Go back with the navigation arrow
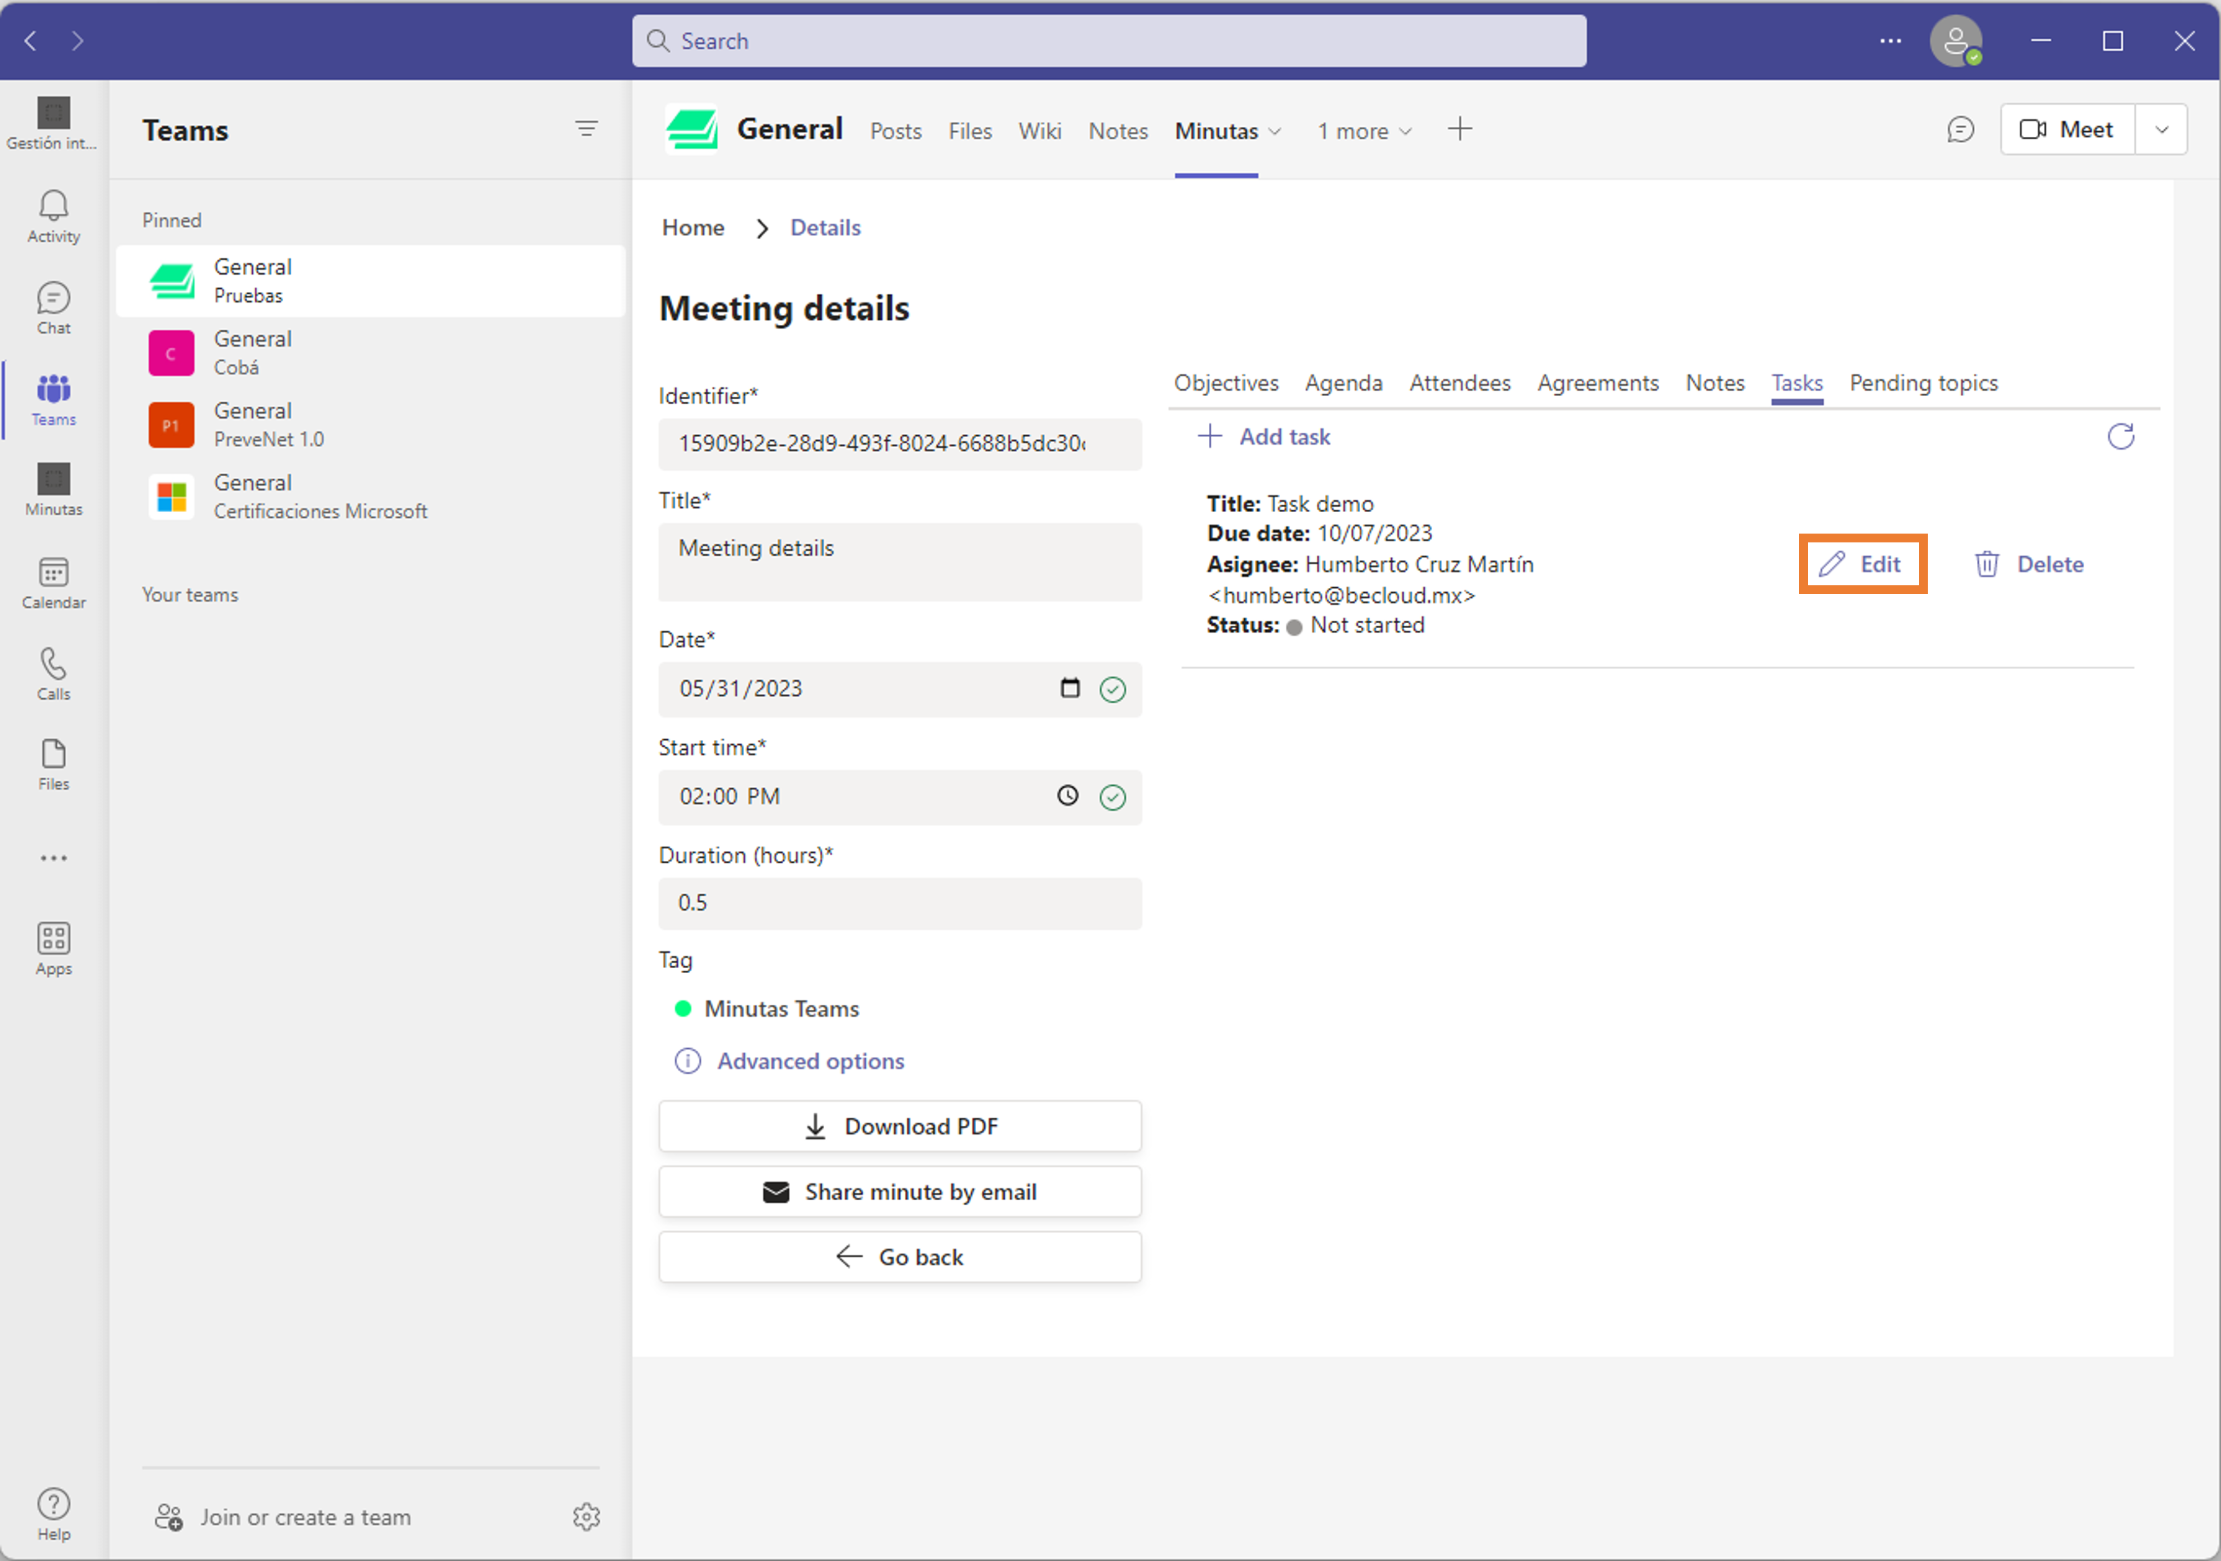The height and width of the screenshot is (1561, 2221). [x=31, y=40]
